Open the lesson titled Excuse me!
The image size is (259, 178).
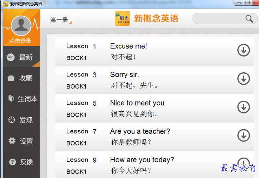point(128,46)
